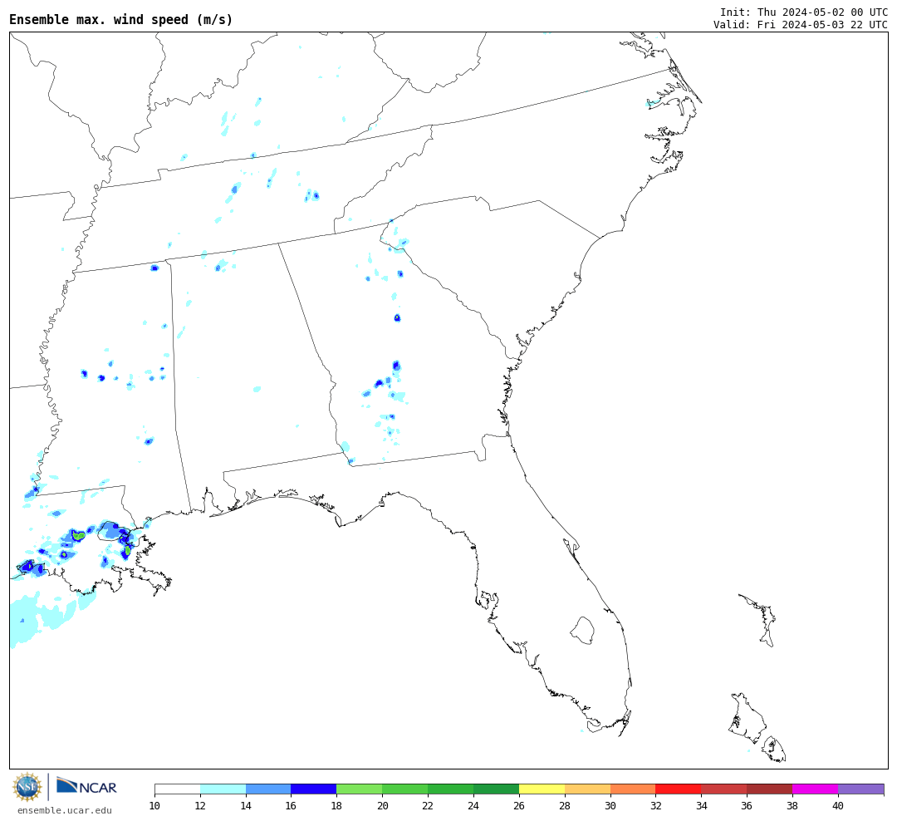The height and width of the screenshot is (821, 897).
Task: Select the magenta 38-40 colorbar segment
Action: (816, 789)
